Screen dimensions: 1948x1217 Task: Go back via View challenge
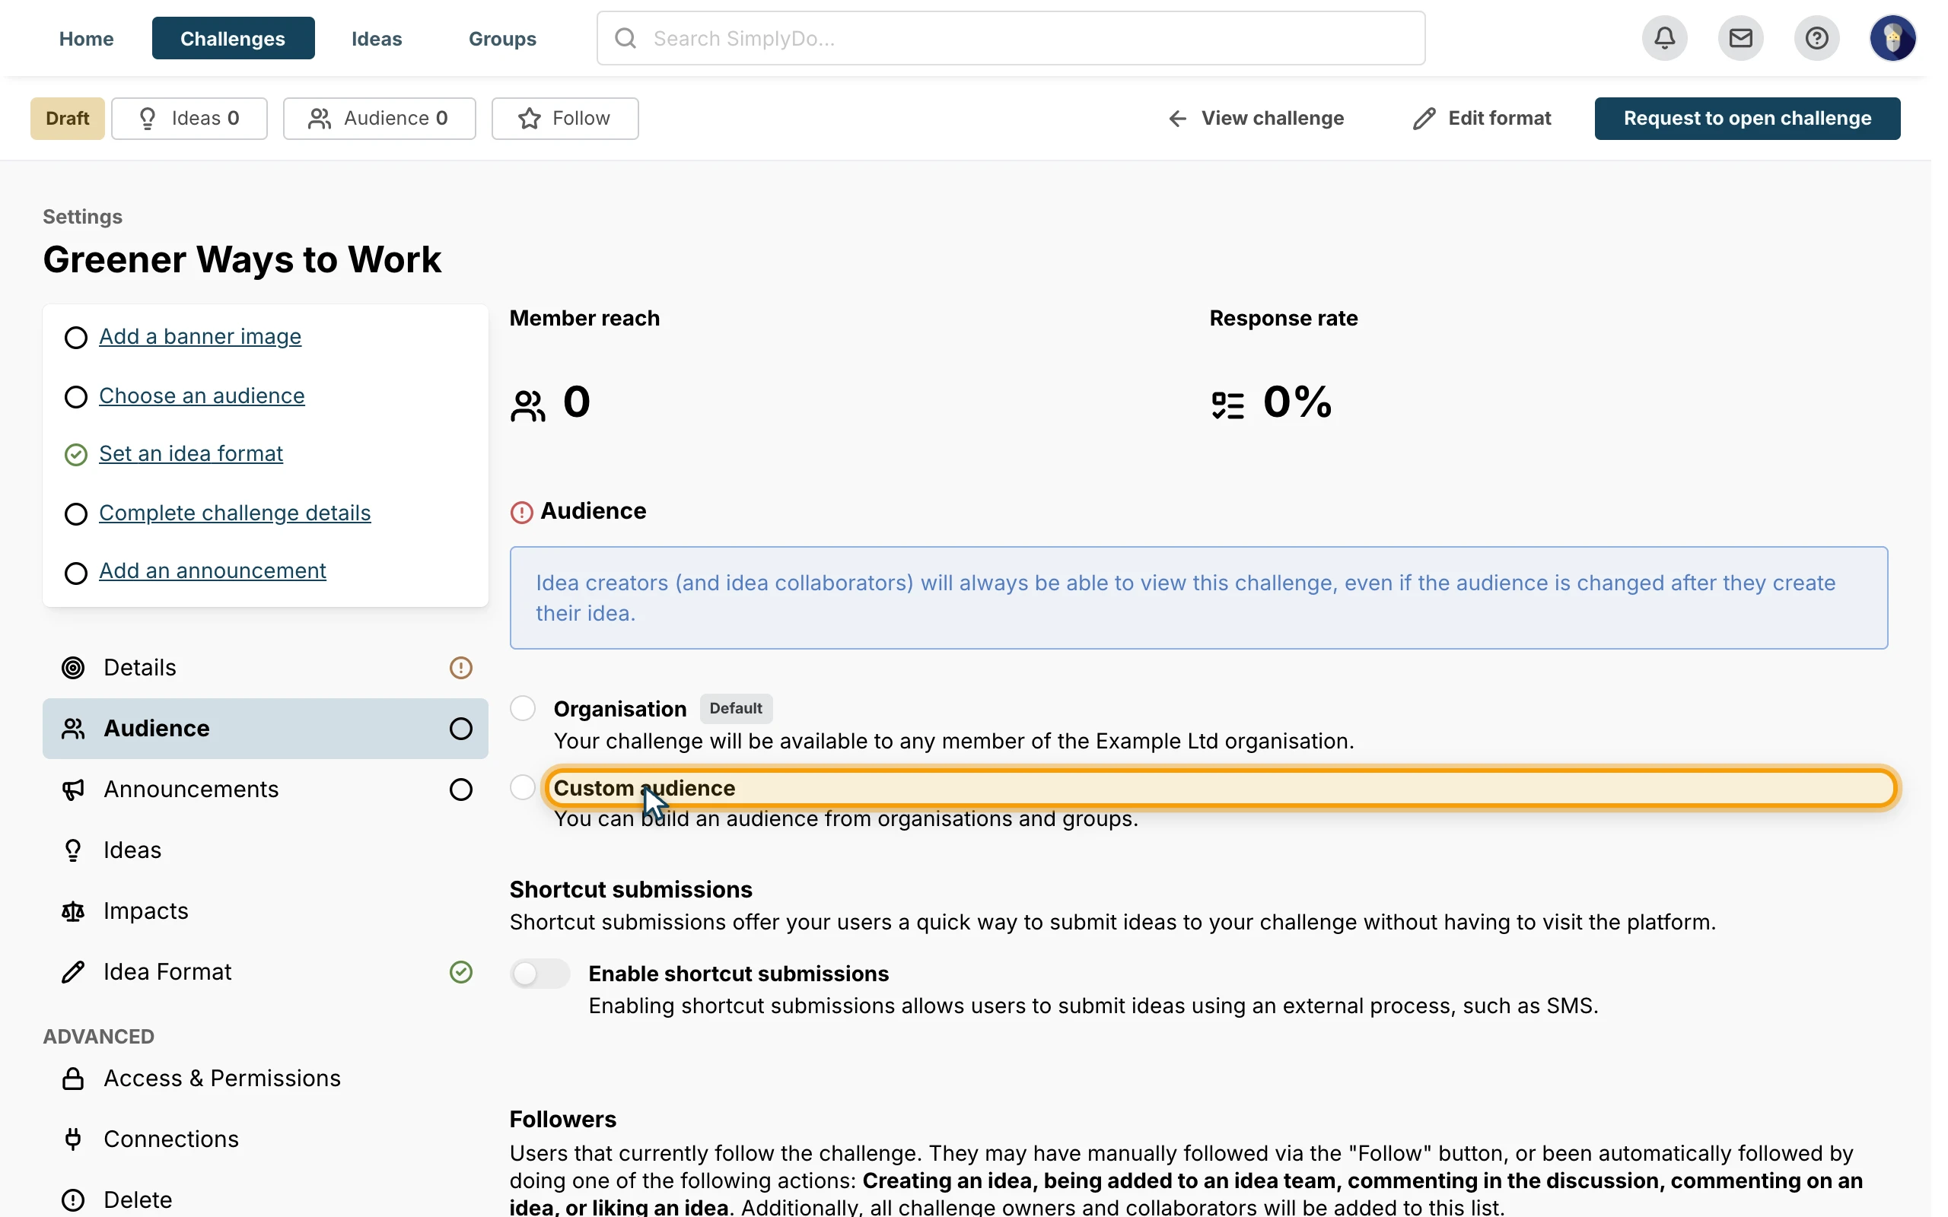tap(1256, 119)
